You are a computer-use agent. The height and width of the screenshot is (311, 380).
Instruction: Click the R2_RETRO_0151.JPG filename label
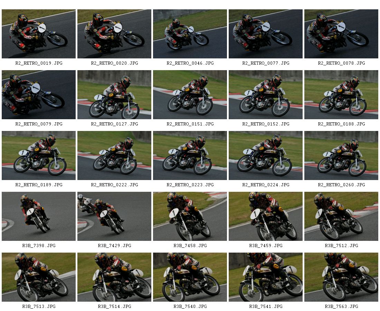click(190, 124)
